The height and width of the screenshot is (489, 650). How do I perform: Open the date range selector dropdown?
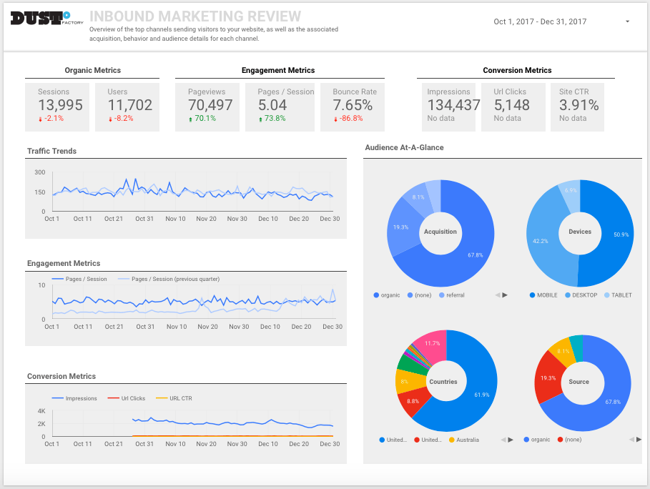(628, 21)
